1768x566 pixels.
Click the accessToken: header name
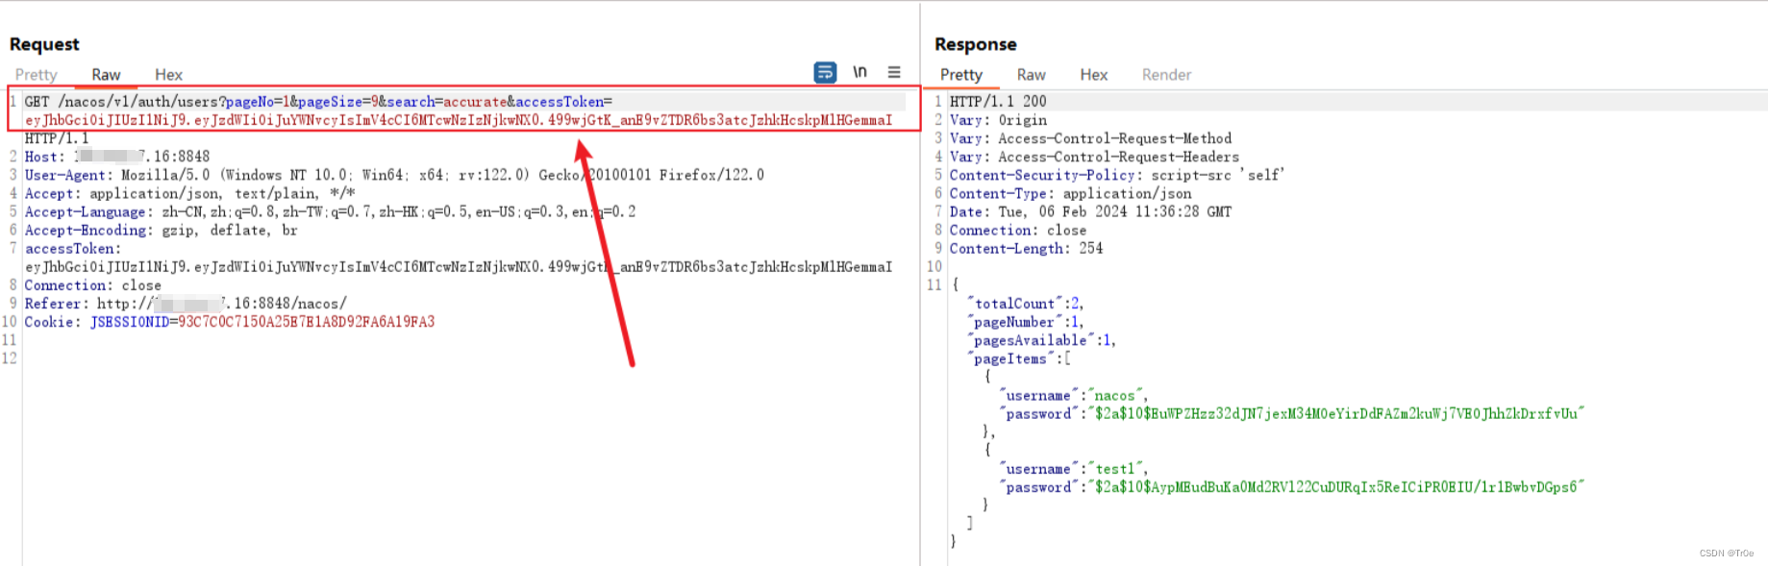point(73,249)
